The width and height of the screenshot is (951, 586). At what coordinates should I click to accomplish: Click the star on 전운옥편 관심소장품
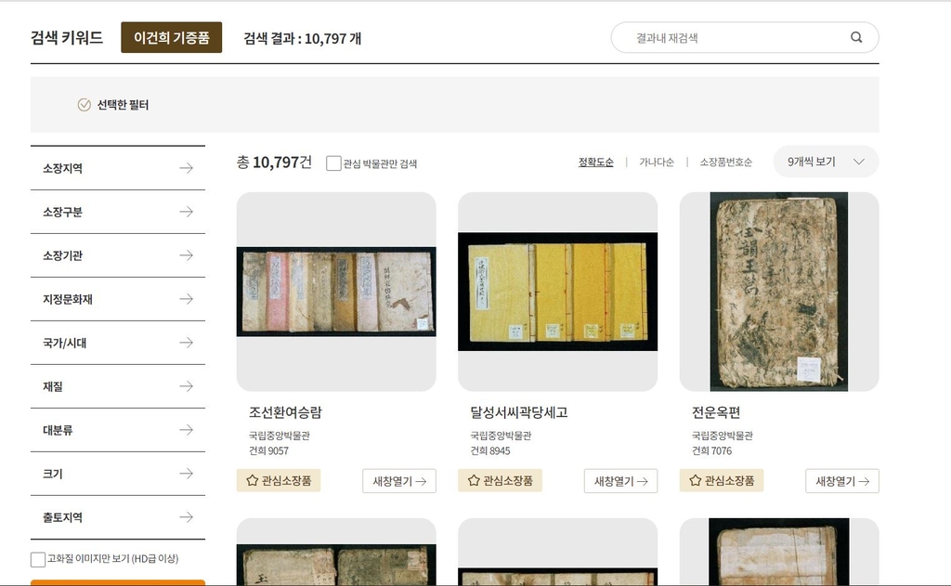695,481
